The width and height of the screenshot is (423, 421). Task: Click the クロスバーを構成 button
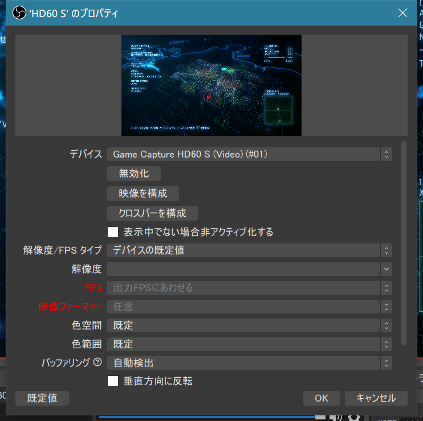coord(152,213)
